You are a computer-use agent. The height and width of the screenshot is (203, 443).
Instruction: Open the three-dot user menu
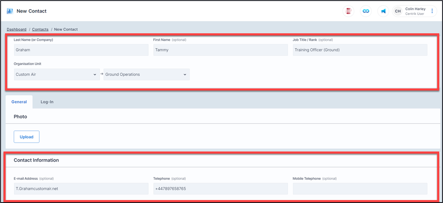432,11
